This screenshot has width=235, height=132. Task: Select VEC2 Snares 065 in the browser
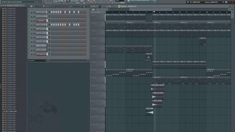10,122
